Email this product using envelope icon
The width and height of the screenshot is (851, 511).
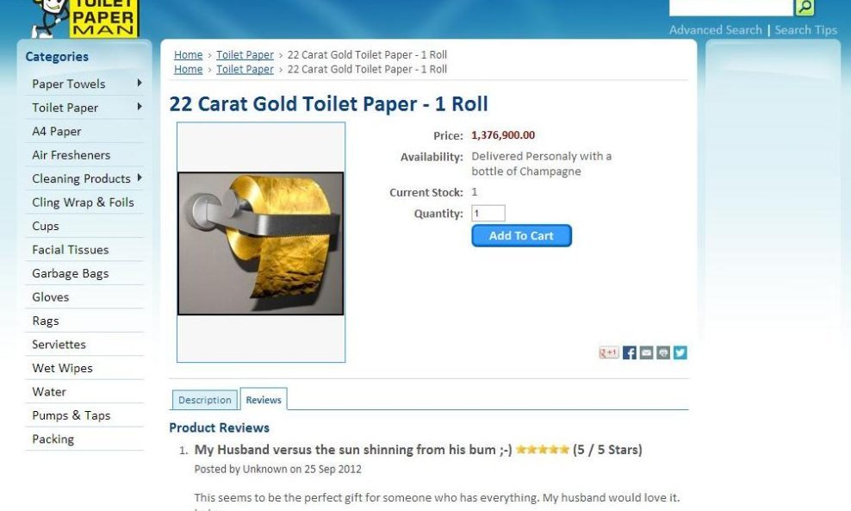pyautogui.click(x=646, y=352)
